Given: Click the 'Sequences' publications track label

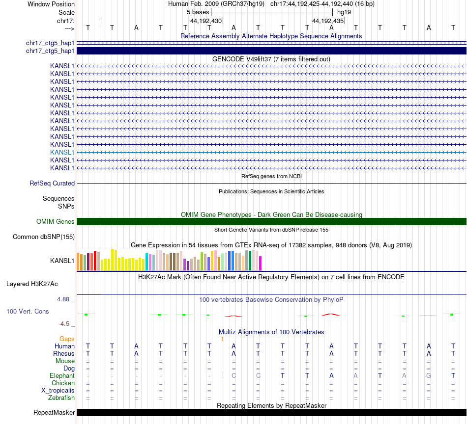Looking at the screenshot, I should coord(58,198).
